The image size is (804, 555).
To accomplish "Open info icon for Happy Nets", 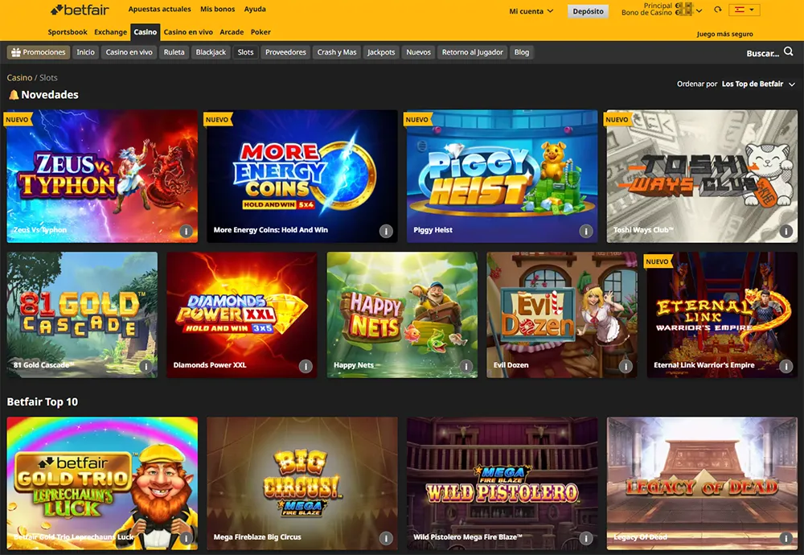I will (x=466, y=366).
